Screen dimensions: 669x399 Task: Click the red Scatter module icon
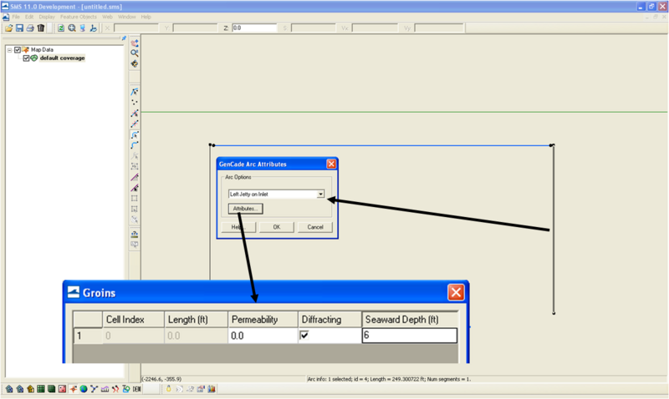point(62,389)
